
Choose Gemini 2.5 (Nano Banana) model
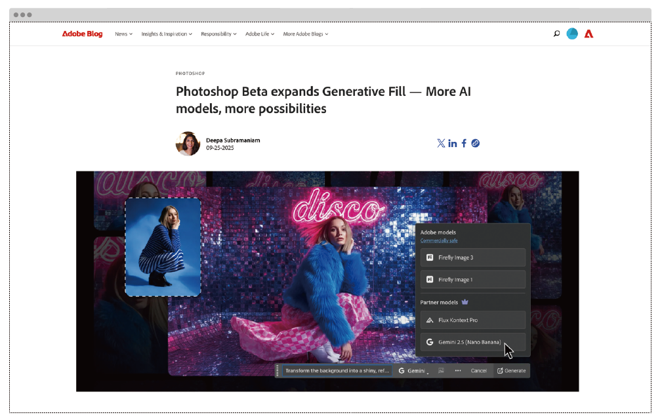(472, 342)
